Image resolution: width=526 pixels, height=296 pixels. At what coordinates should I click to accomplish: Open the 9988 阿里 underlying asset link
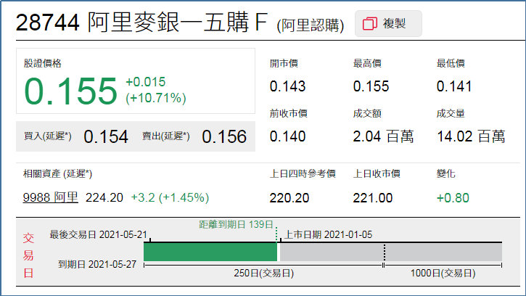[x=50, y=197]
